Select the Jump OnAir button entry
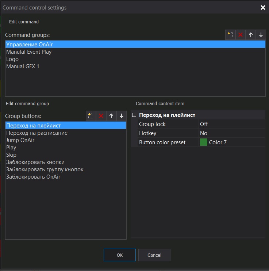Image resolution: width=269 pixels, height=271 pixels. pos(66,140)
